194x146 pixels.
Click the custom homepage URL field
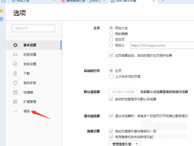point(162,45)
